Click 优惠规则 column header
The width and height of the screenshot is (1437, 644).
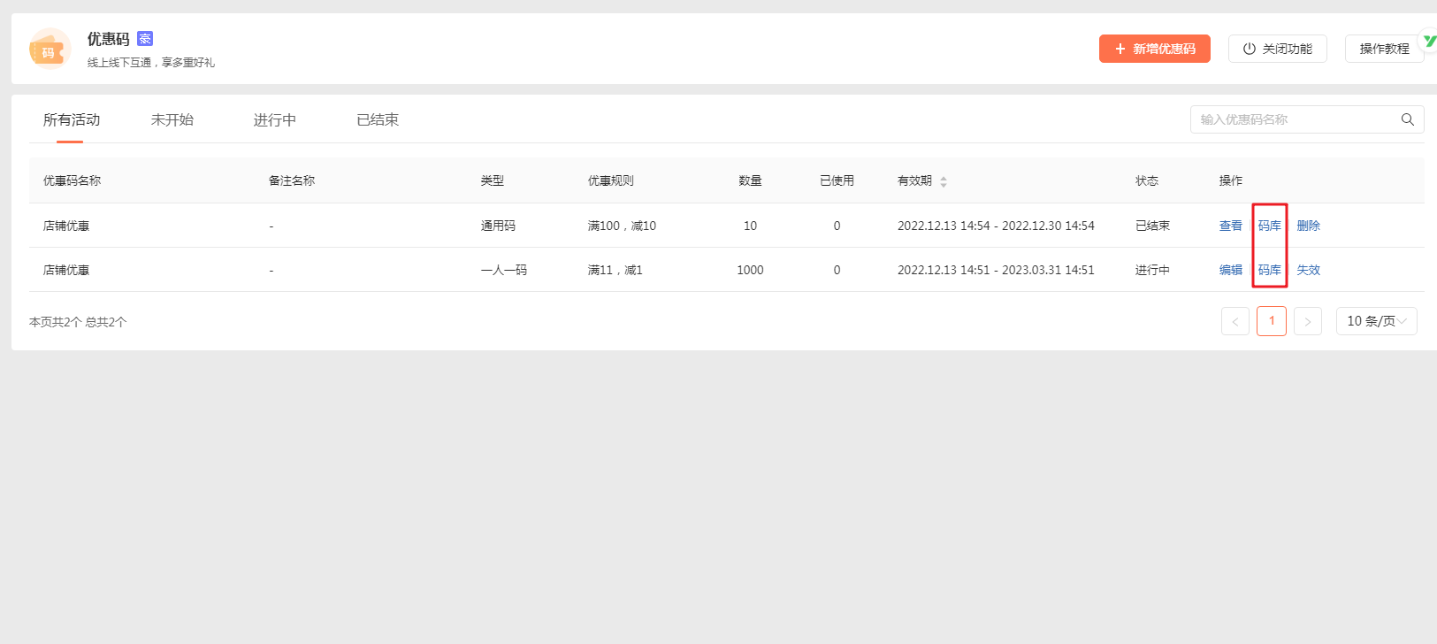click(x=611, y=180)
